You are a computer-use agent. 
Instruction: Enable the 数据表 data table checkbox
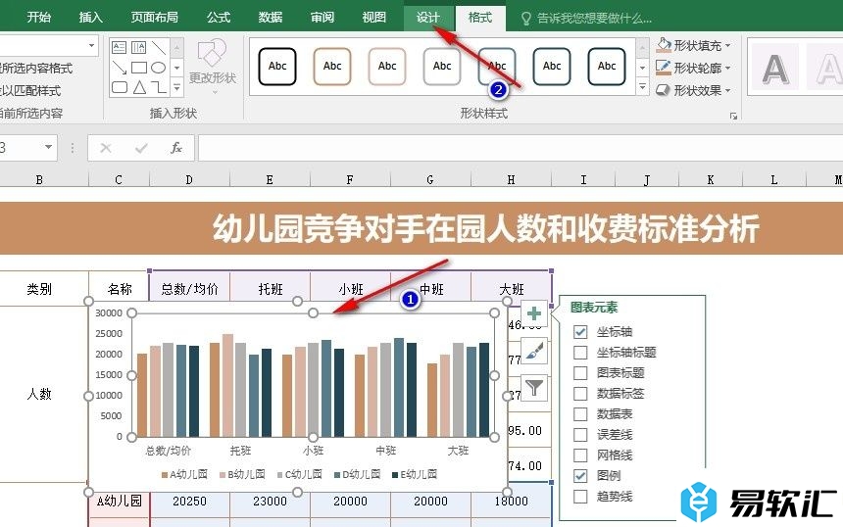click(580, 414)
